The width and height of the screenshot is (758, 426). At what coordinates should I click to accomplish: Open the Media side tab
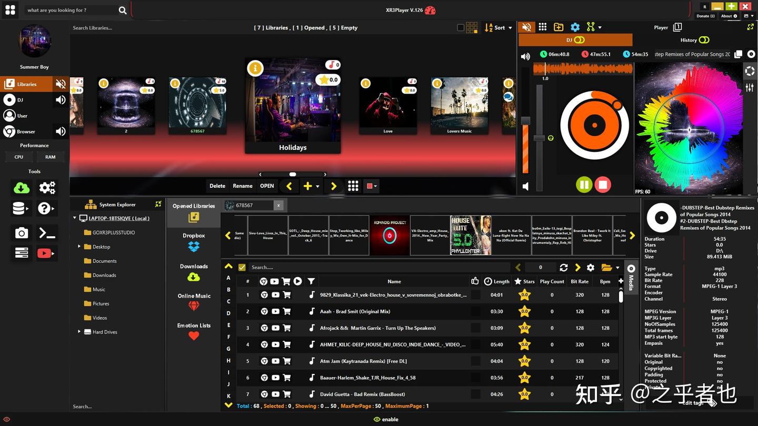tap(631, 277)
